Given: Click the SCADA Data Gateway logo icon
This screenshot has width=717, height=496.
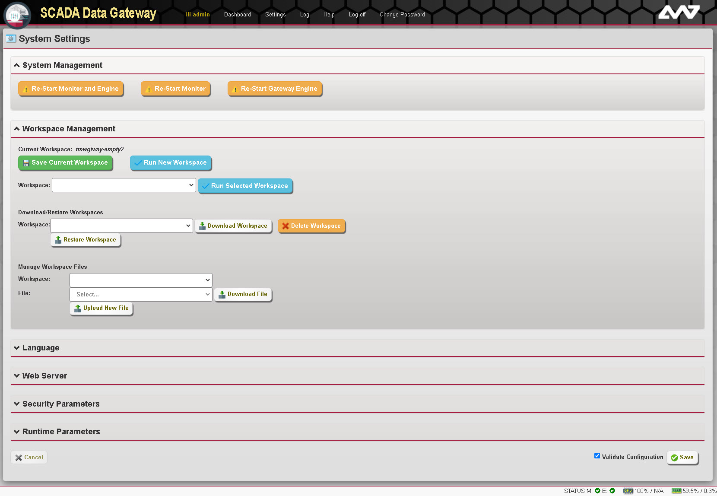Looking at the screenshot, I should (17, 15).
